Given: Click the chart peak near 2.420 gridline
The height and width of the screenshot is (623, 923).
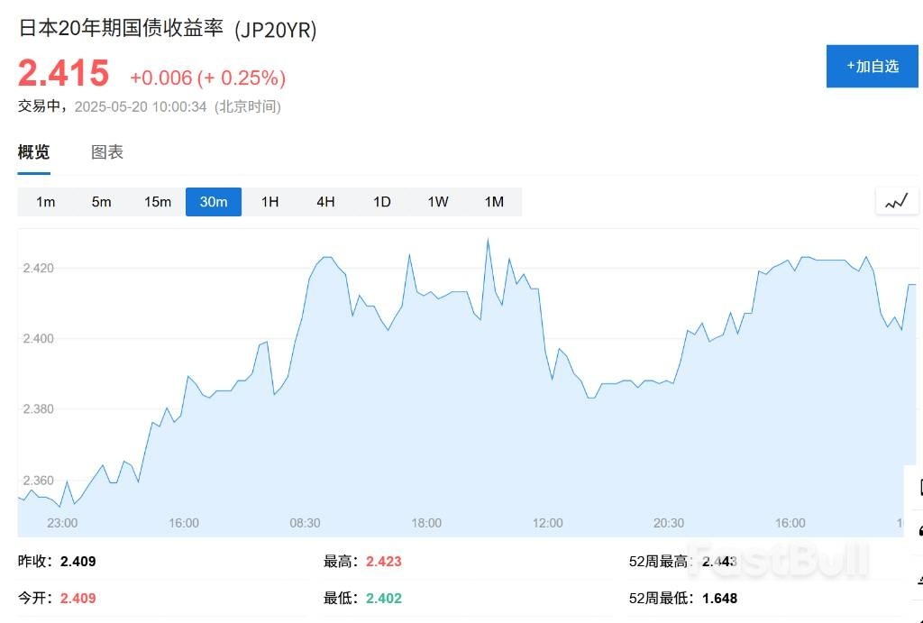Looking at the screenshot, I should (x=488, y=240).
